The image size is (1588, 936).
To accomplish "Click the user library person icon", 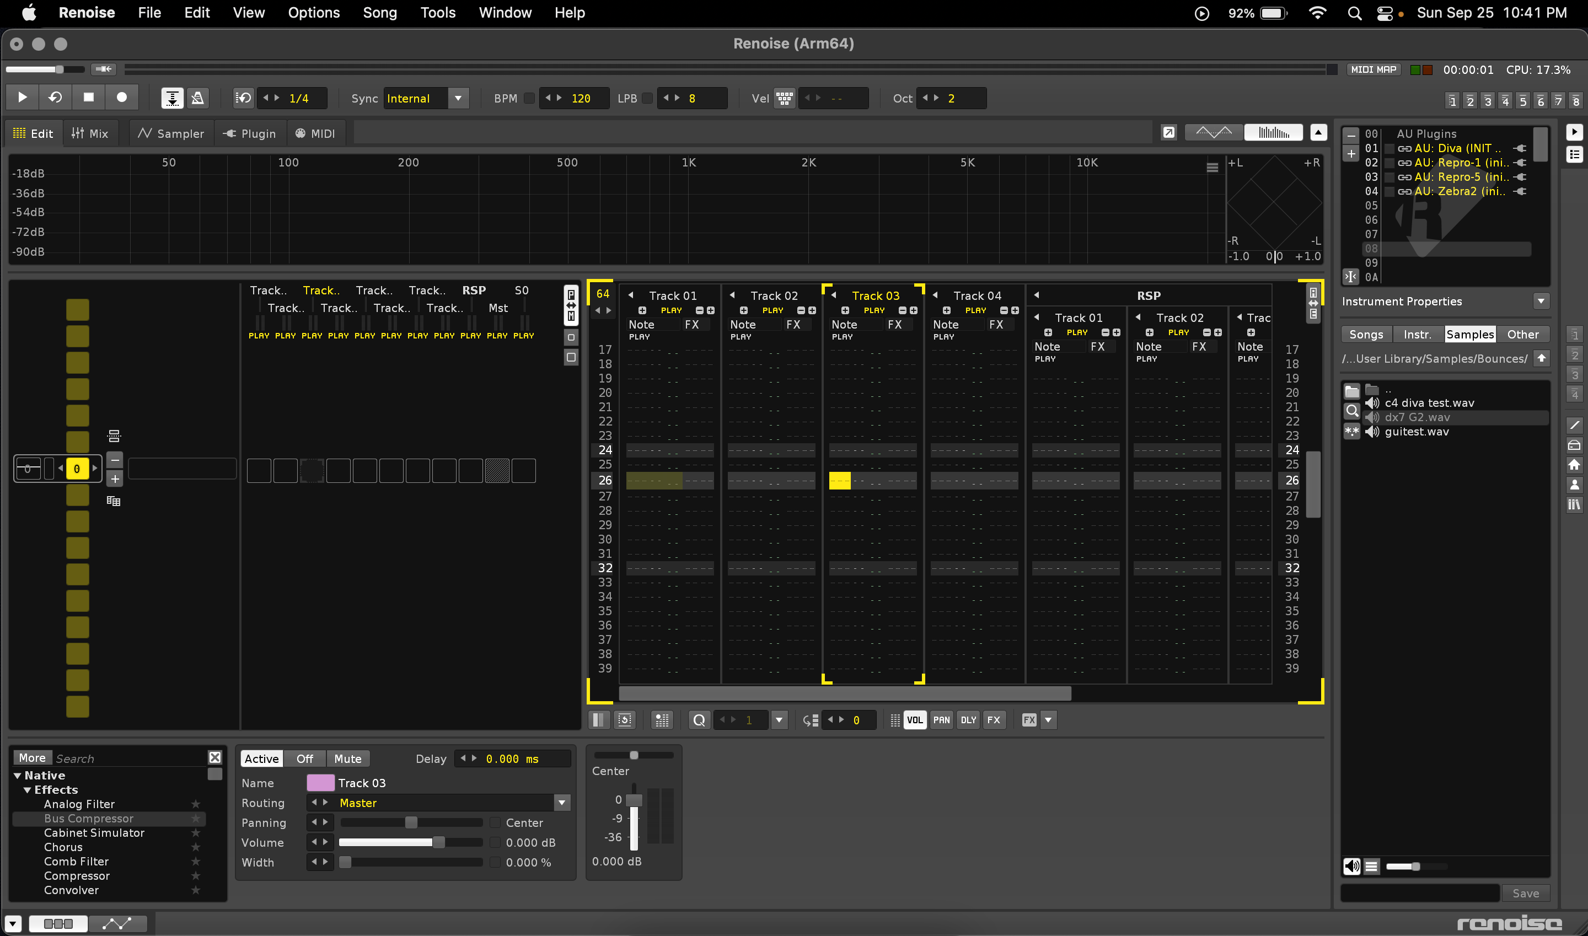I will tap(1574, 485).
